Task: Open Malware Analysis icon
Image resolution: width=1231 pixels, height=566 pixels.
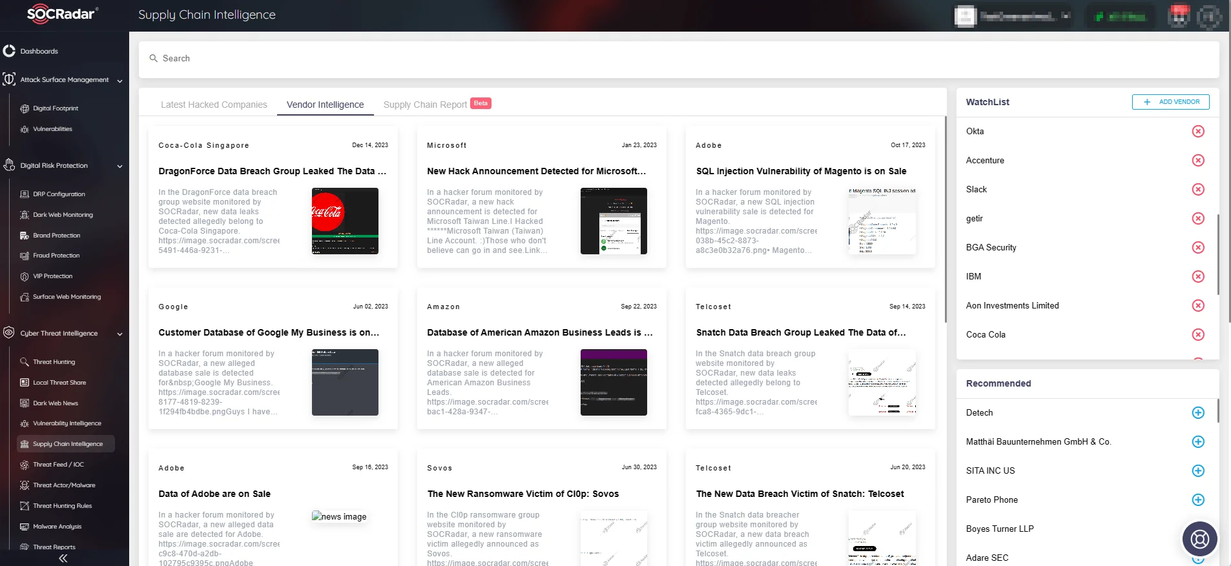Action: click(x=25, y=527)
